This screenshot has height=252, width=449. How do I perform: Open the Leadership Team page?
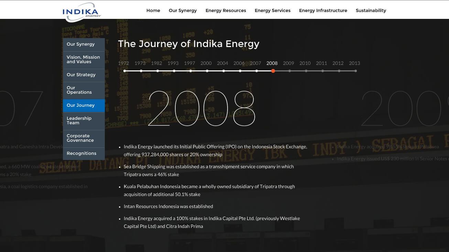(x=84, y=121)
